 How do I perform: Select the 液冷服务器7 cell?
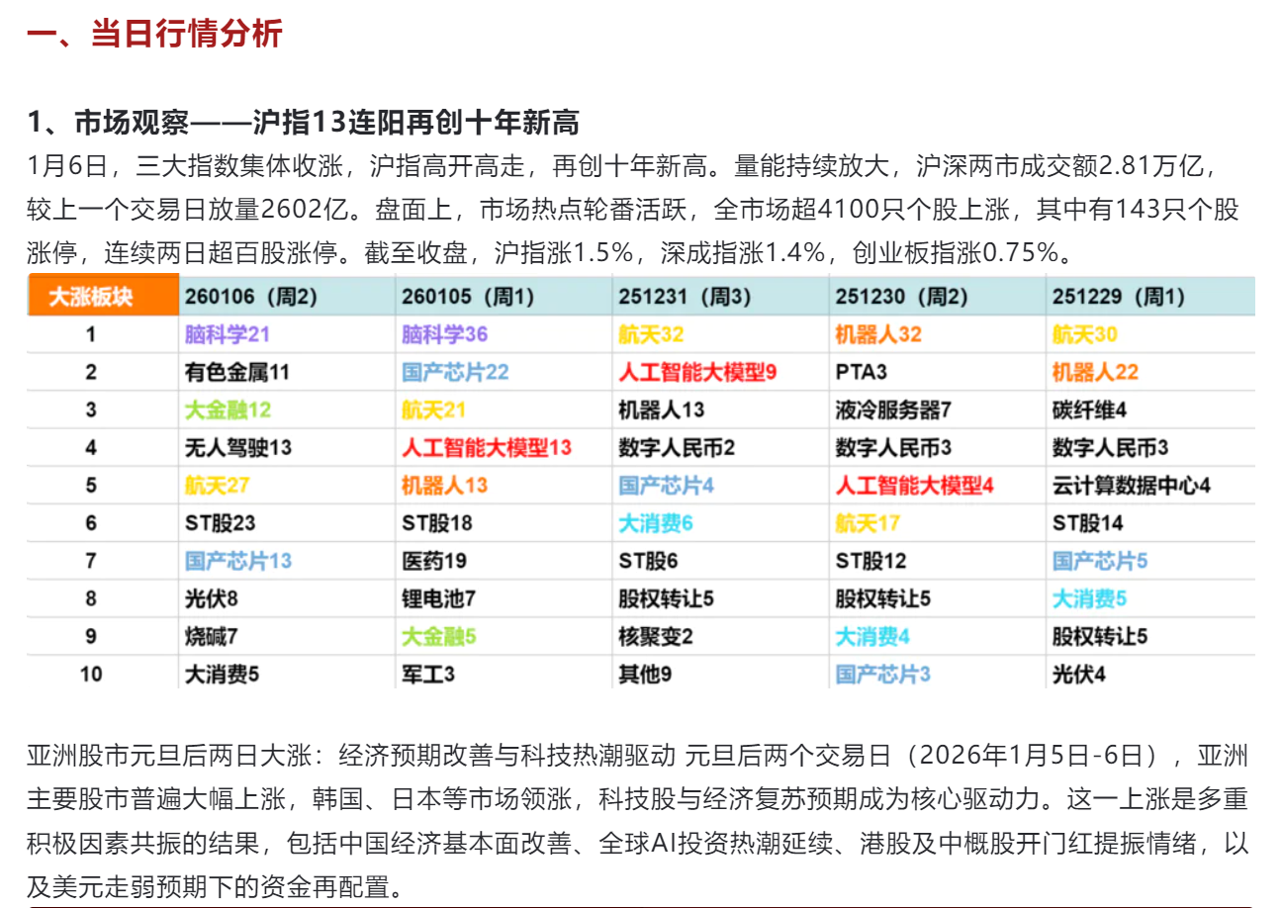click(893, 409)
